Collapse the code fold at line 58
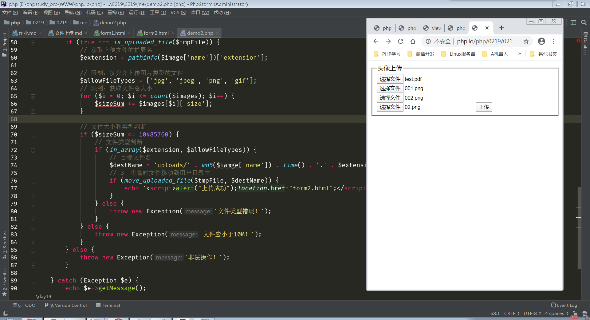 [x=33, y=42]
